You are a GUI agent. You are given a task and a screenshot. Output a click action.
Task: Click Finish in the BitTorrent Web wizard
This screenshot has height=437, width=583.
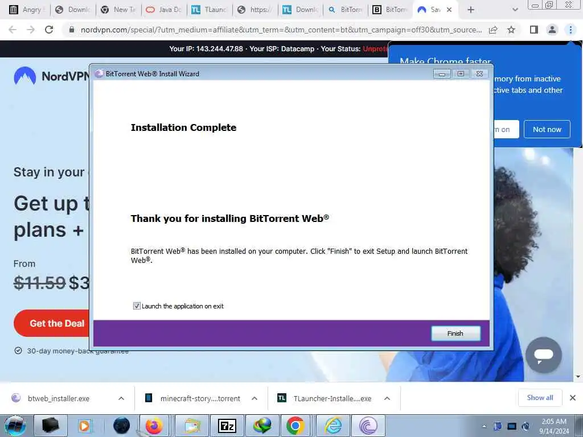click(455, 333)
